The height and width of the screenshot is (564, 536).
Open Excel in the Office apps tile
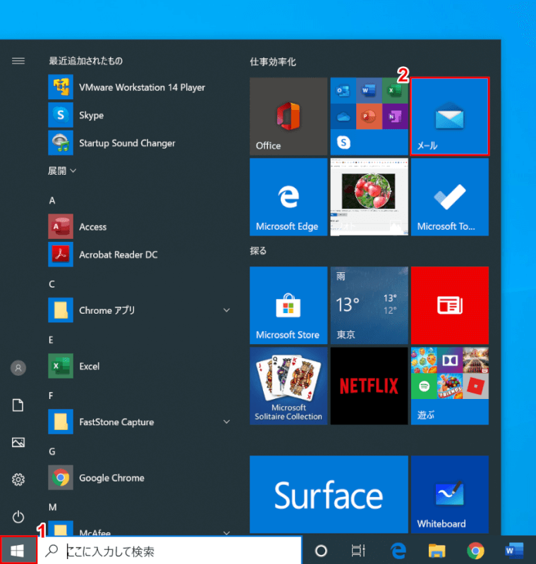point(395,91)
